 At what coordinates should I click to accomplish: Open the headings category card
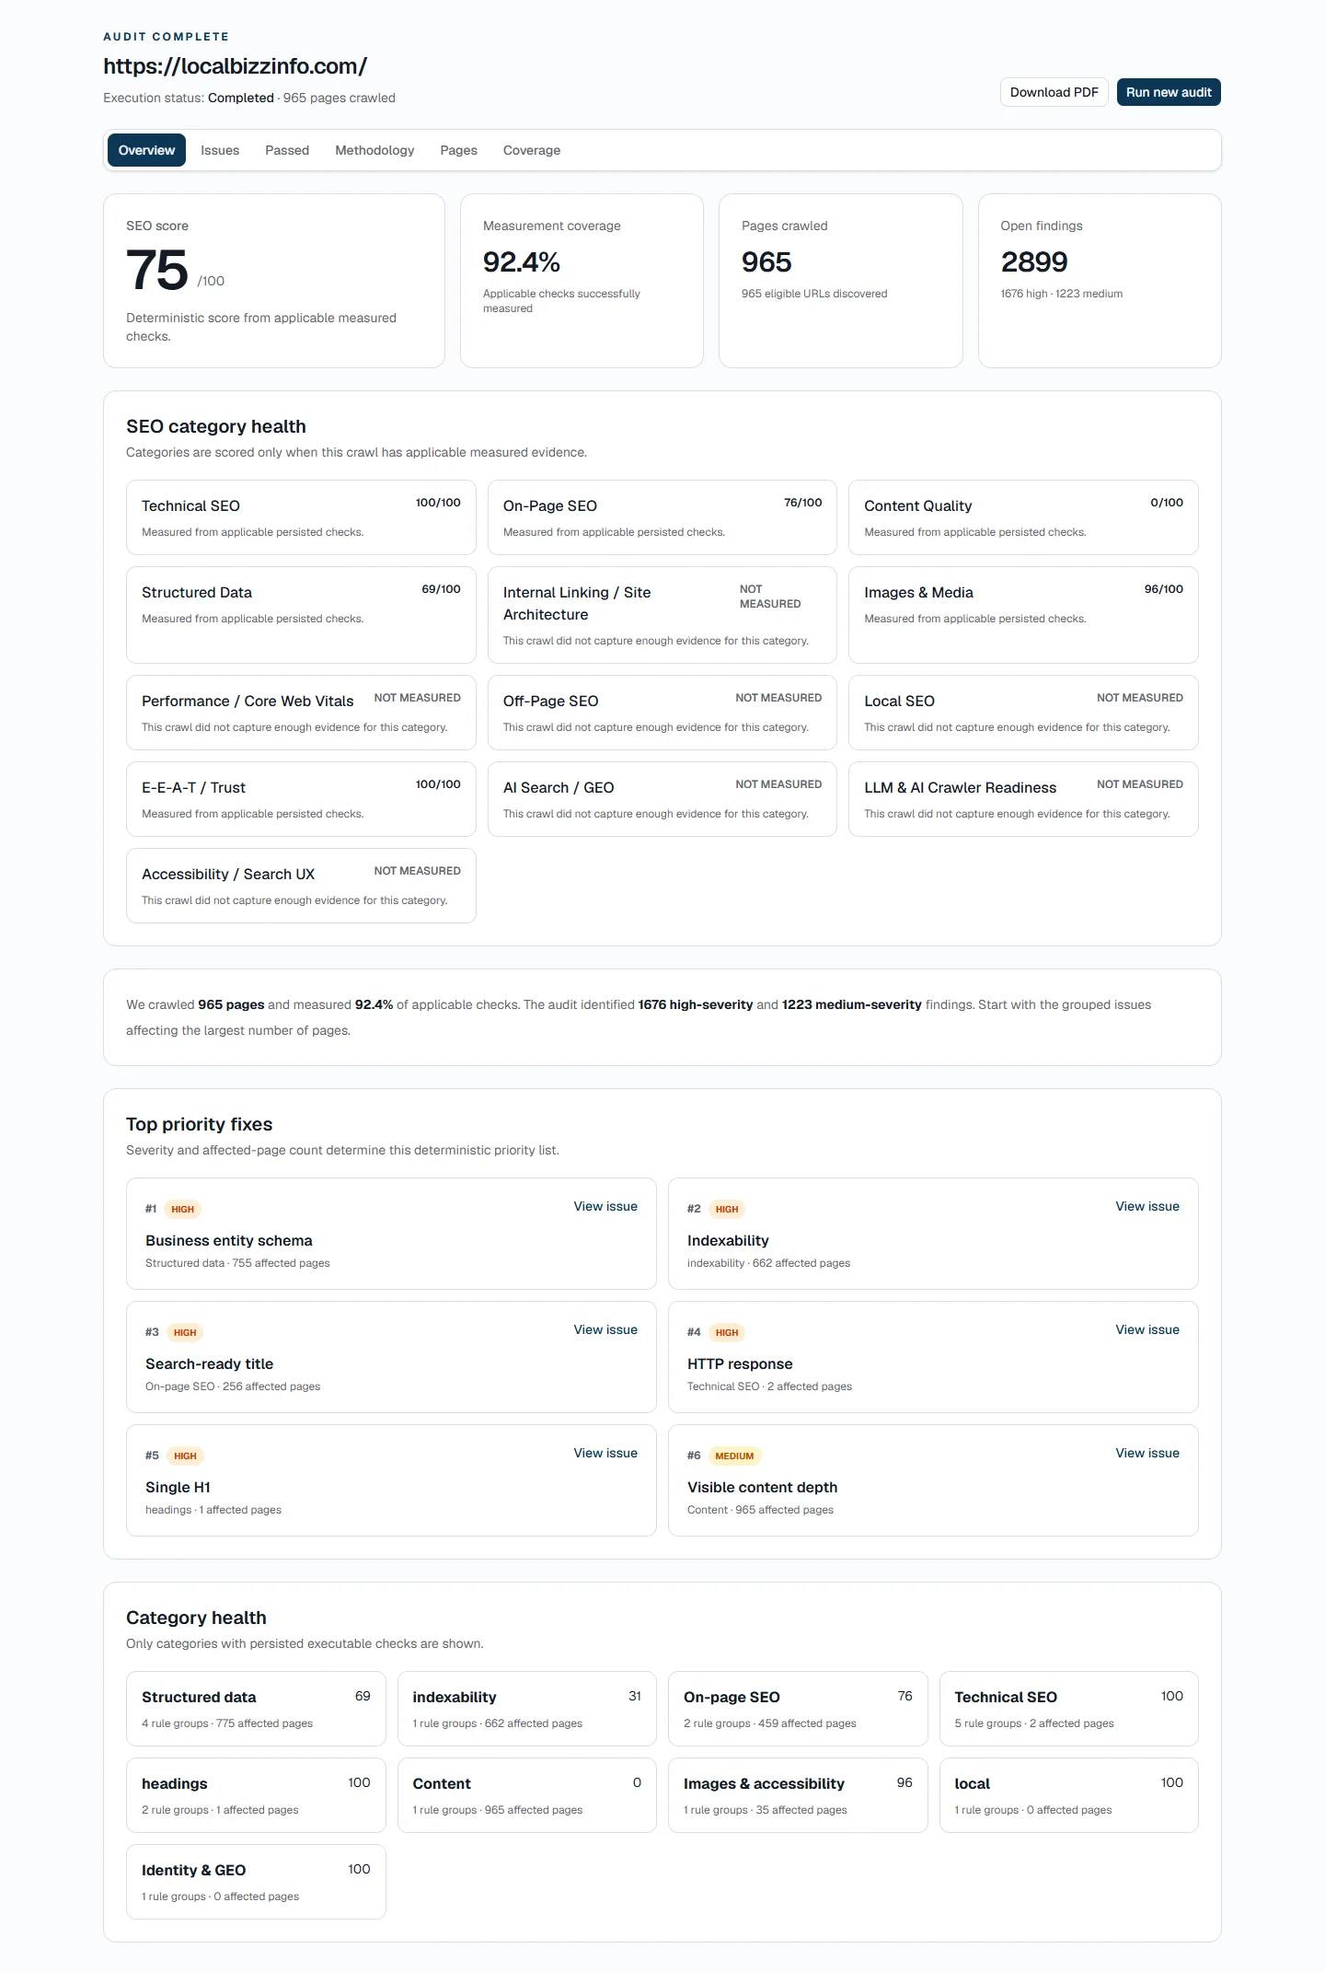click(x=256, y=1795)
